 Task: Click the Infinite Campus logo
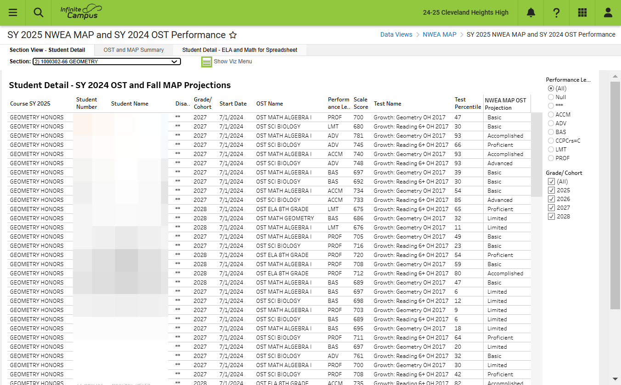click(x=81, y=12)
